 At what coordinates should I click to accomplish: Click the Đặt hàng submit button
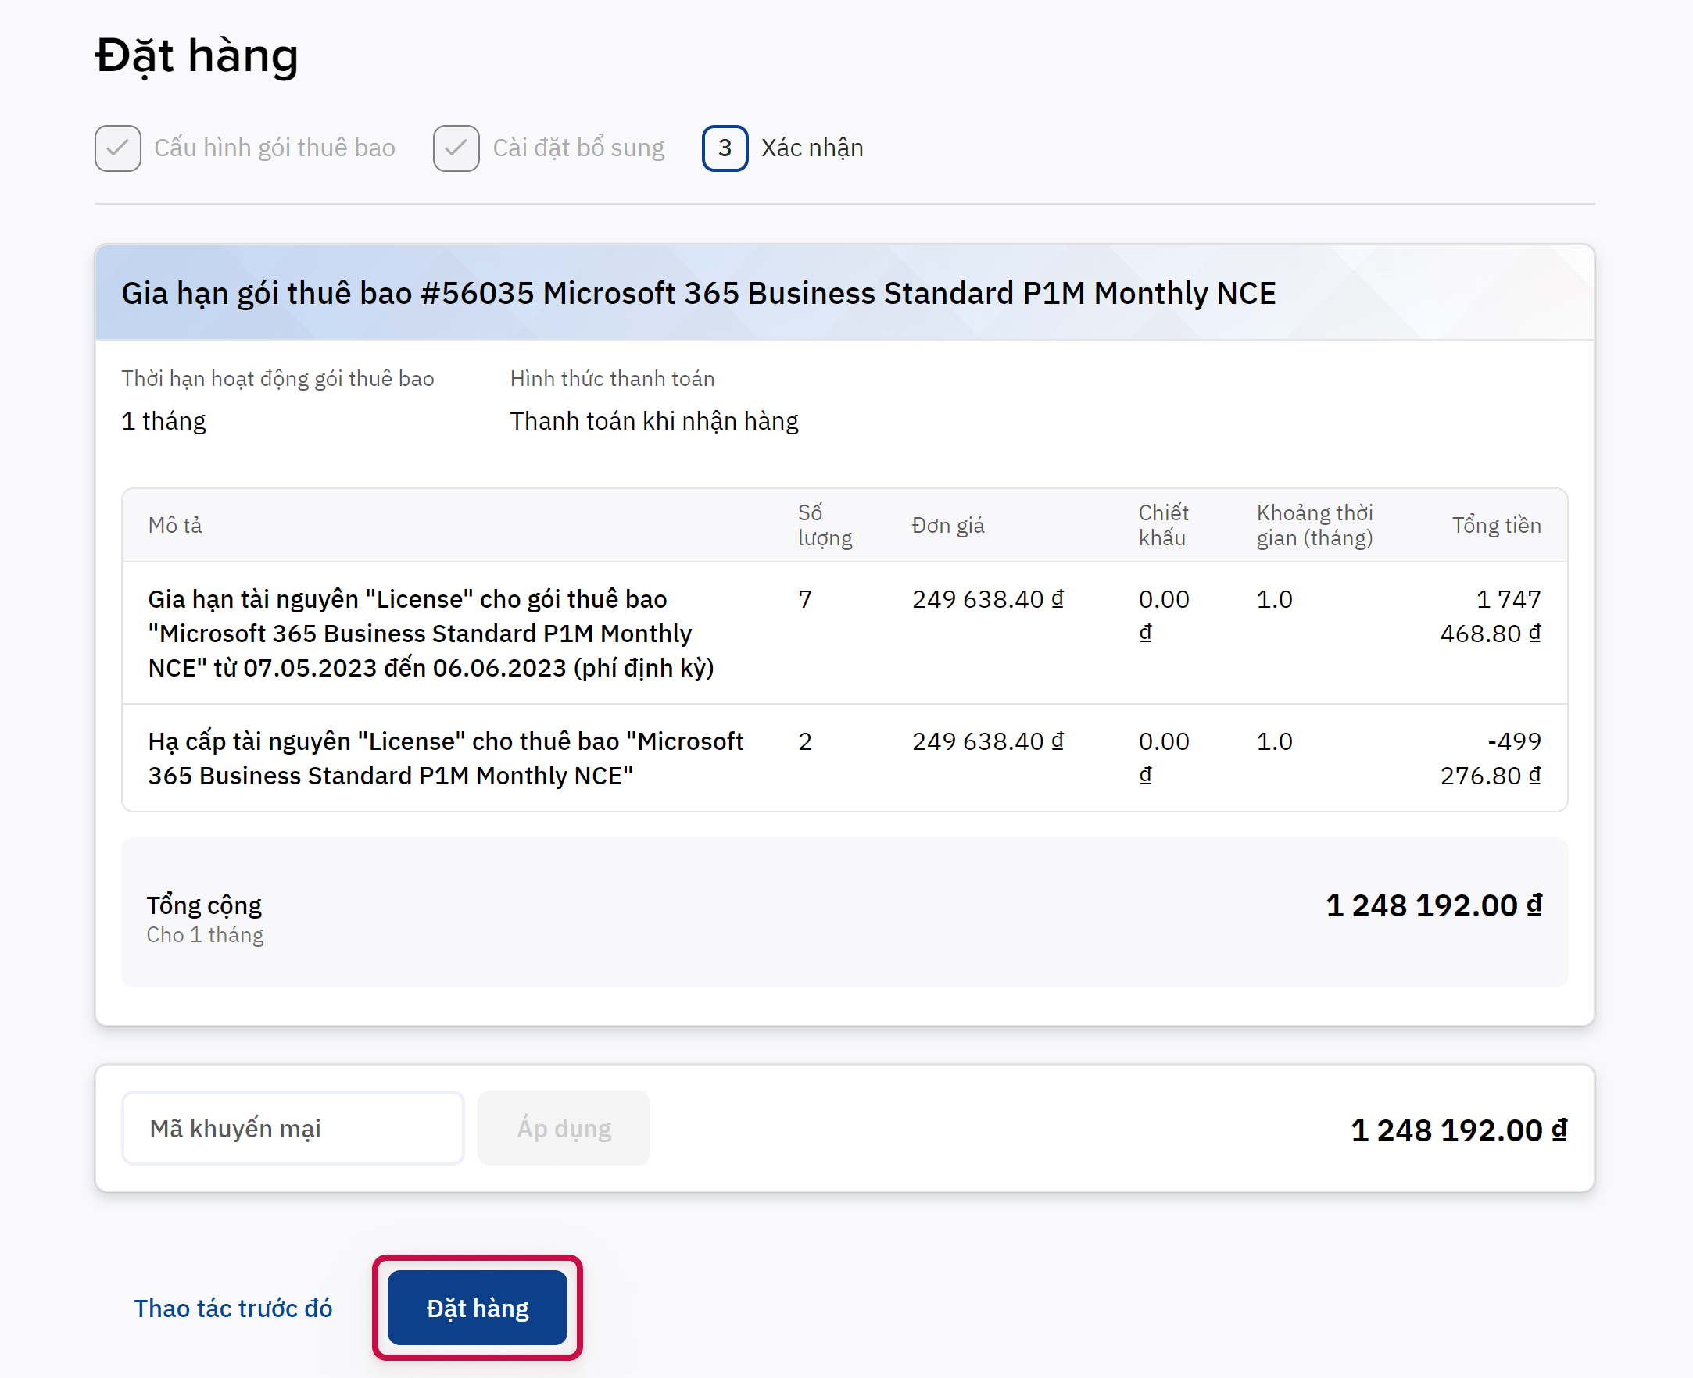point(477,1308)
